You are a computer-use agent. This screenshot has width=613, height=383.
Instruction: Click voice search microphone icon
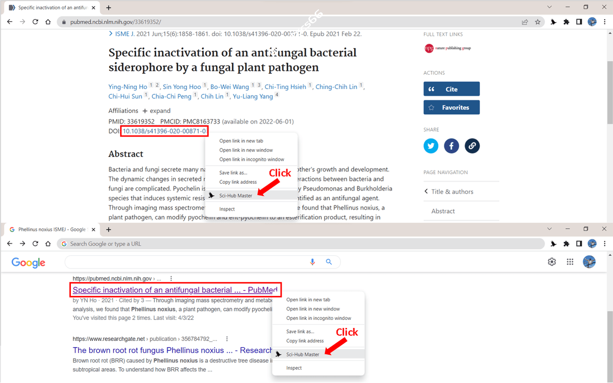point(313,262)
